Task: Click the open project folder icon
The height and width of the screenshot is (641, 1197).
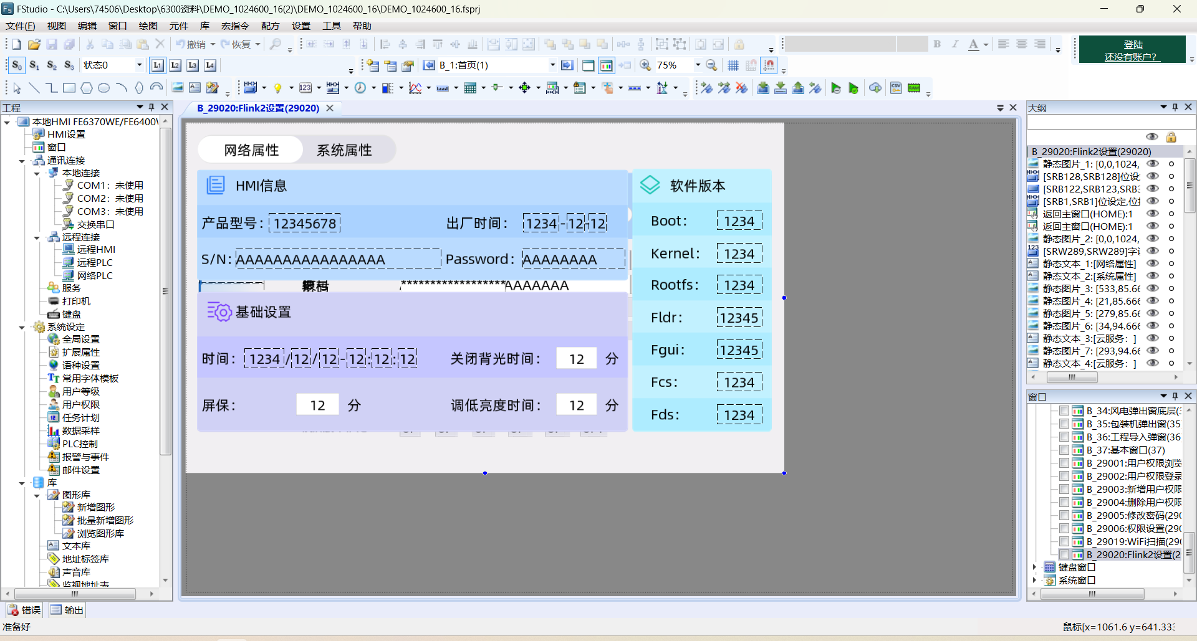Action: point(34,44)
